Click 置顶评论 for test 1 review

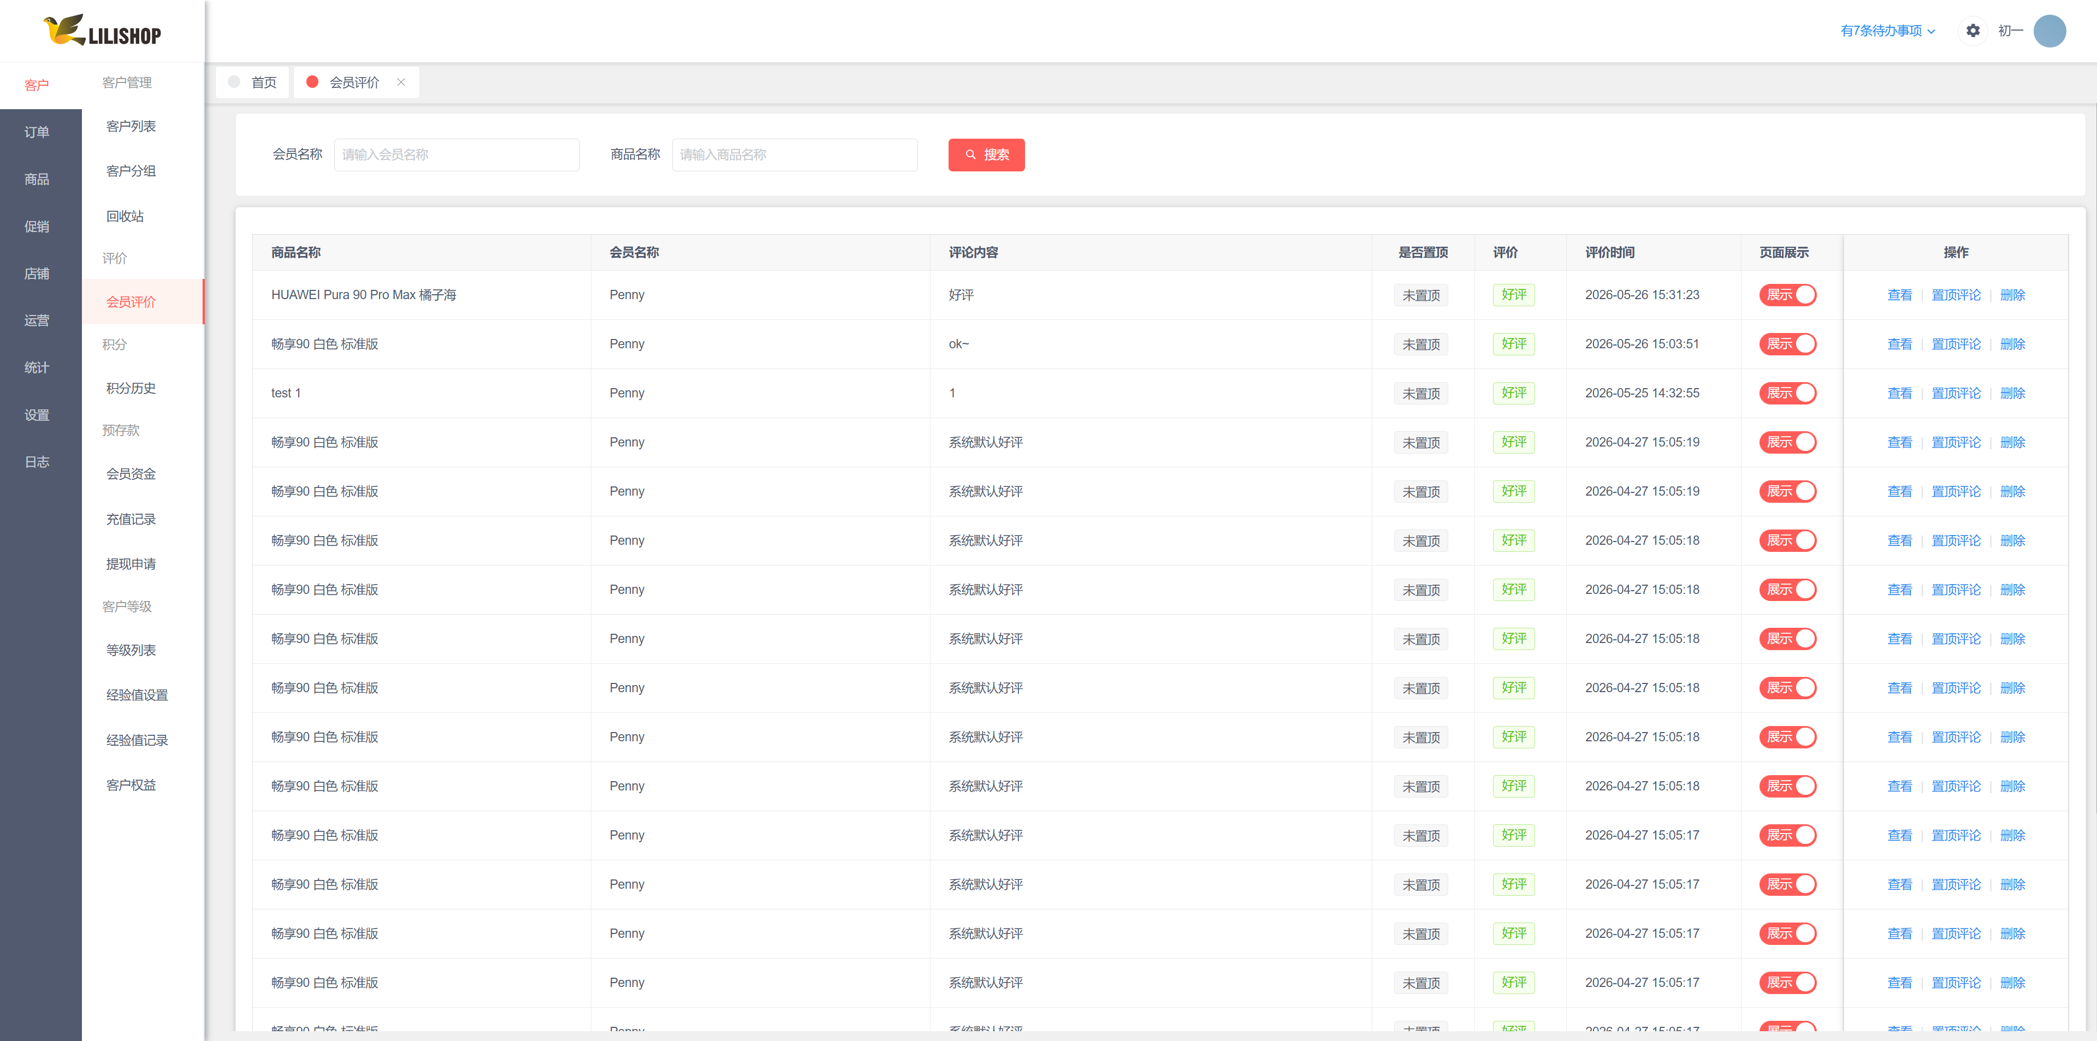[x=1956, y=393]
